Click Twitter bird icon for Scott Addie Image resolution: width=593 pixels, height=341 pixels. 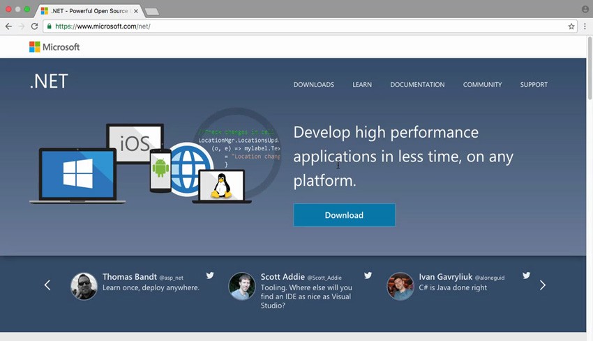coord(368,276)
